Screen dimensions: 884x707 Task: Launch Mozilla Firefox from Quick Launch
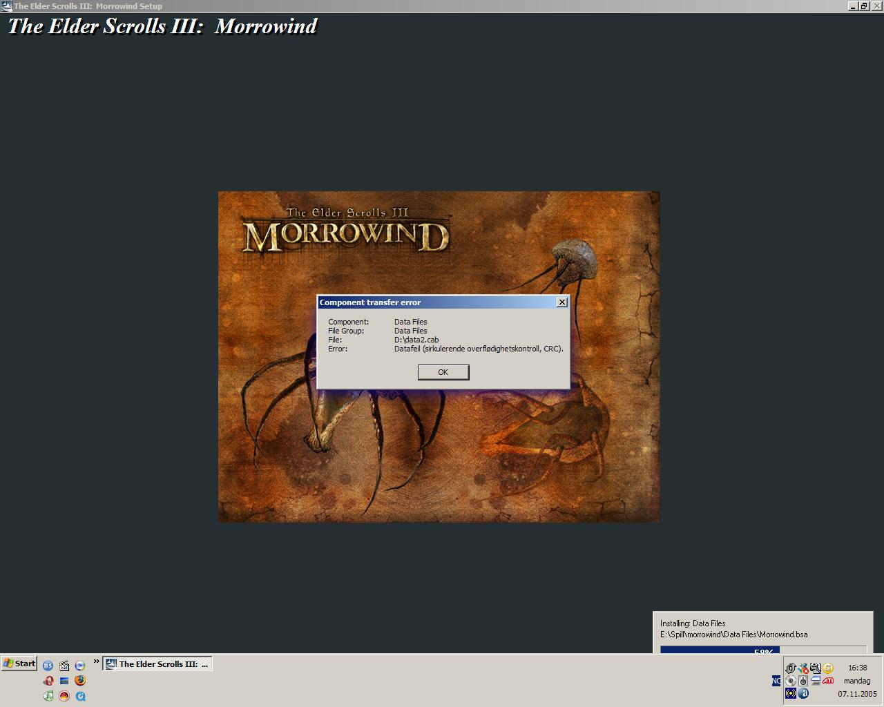tap(80, 681)
